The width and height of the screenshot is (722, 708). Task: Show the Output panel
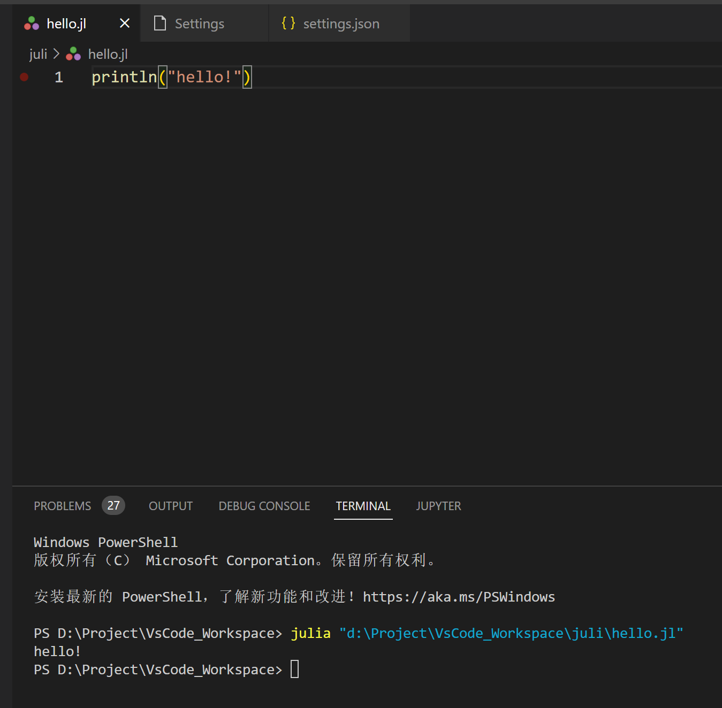click(171, 506)
